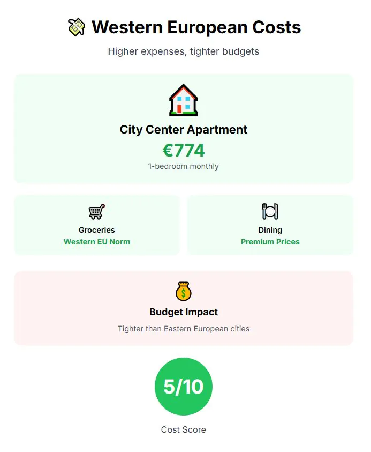
Task: Click the money banknote icon in the title
Action: coord(77,27)
